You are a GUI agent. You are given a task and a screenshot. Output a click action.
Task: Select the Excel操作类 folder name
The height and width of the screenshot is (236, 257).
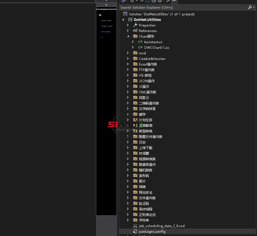tap(148, 64)
